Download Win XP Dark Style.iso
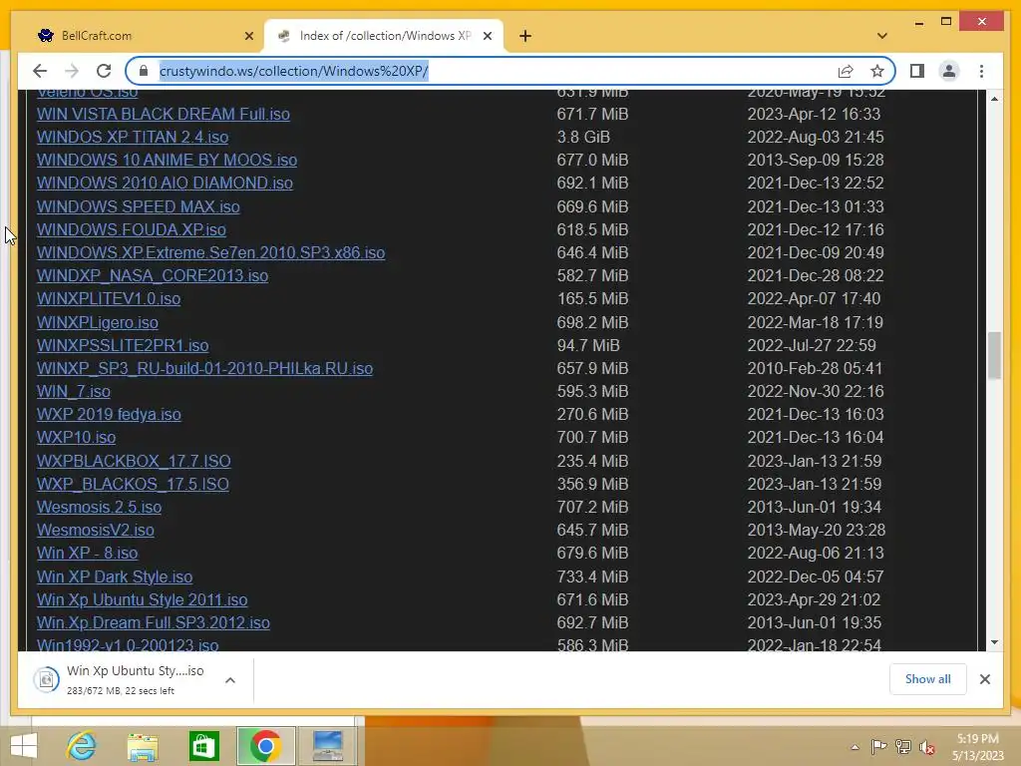Viewport: 1021px width, 766px height. 115,577
